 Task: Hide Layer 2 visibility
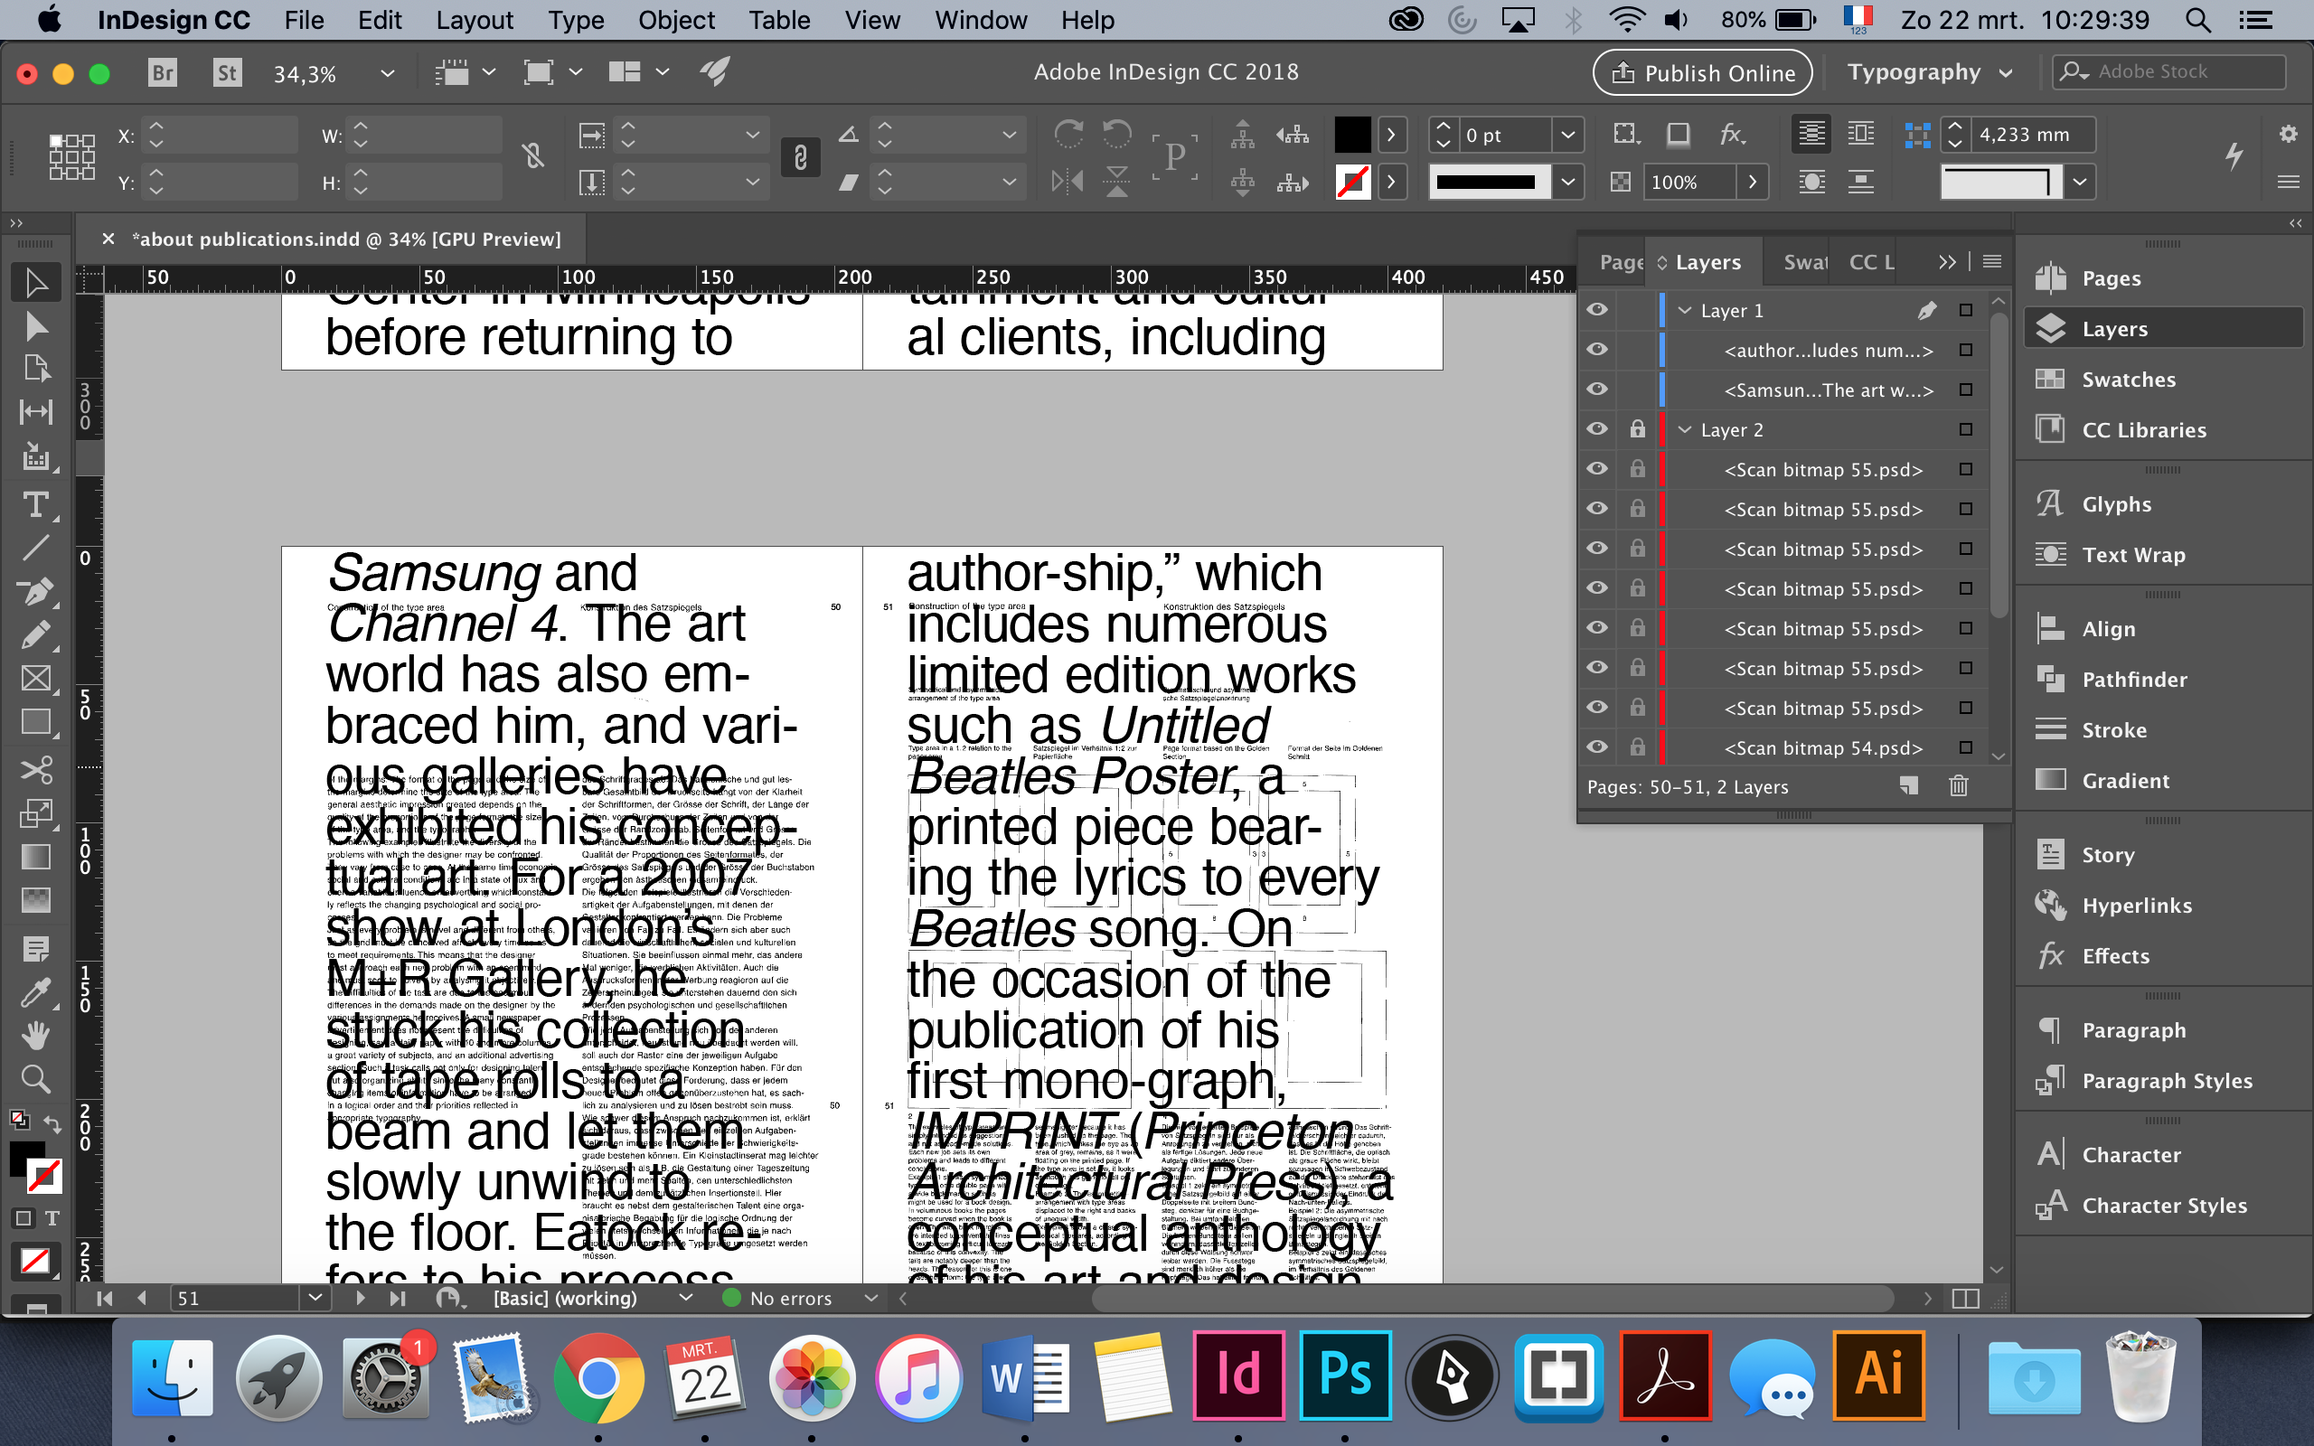pyautogui.click(x=1596, y=428)
